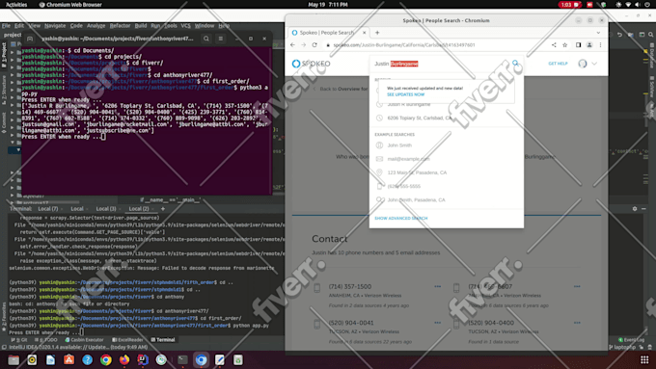Open the Trash icon in the dock
656x369 pixels.
238,359
